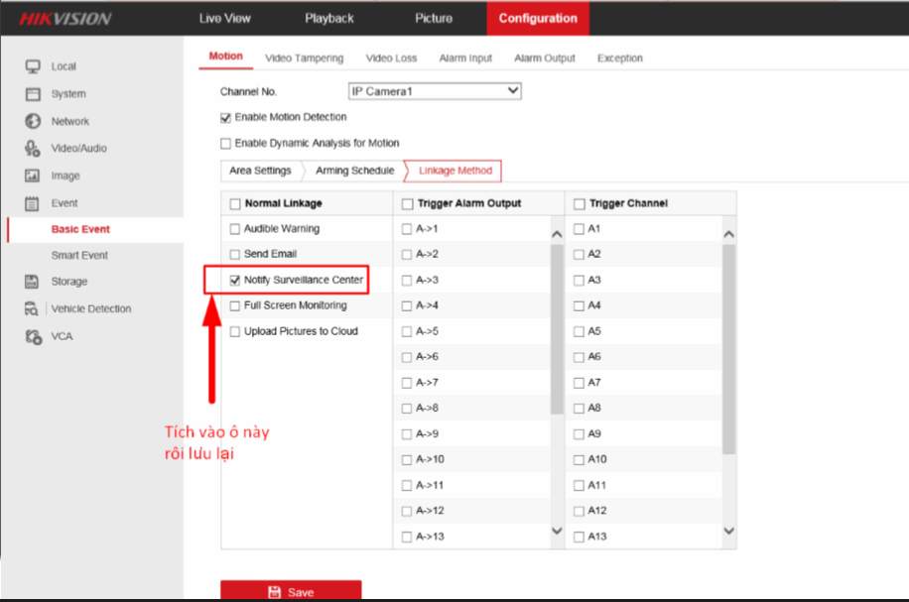Open the Arming Schedule tab
The image size is (909, 602).
[354, 171]
